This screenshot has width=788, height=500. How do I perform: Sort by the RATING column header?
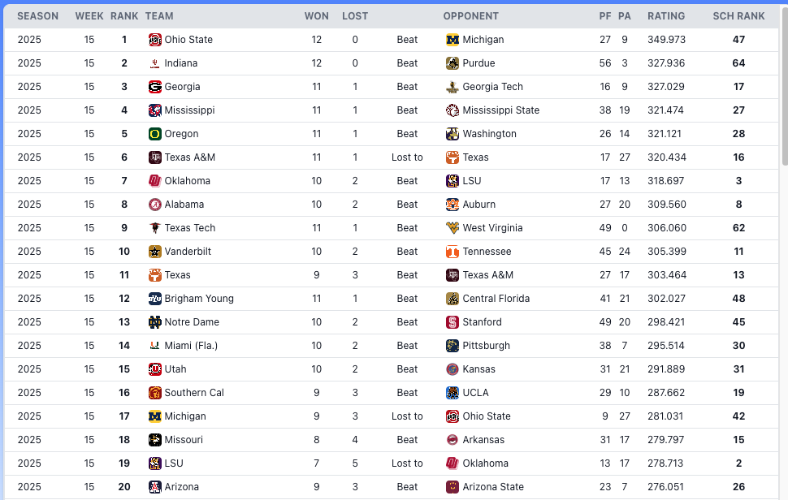[666, 16]
